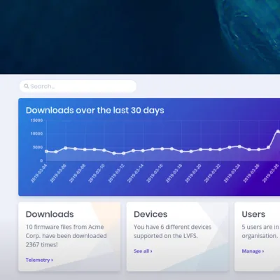Open the See all devices link
Screen dimensions: 280x280
point(143,251)
